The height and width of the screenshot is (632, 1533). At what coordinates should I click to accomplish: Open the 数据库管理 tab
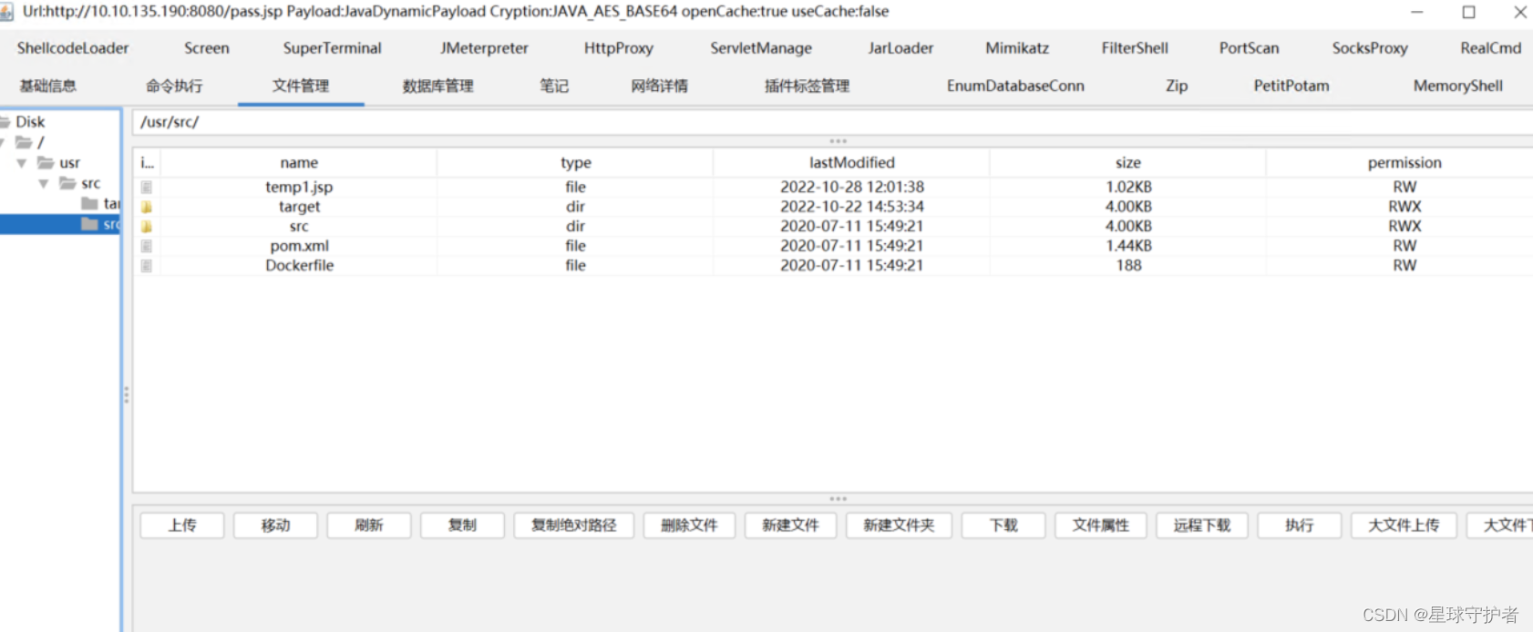click(x=438, y=86)
